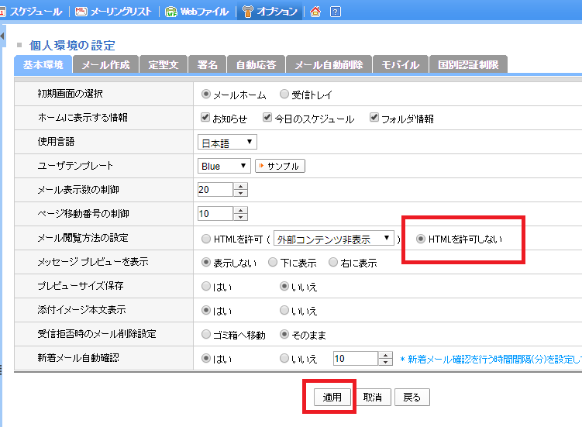582x427 pixels.
Task: Open user template dropdown showing Blue
Action: (x=224, y=166)
